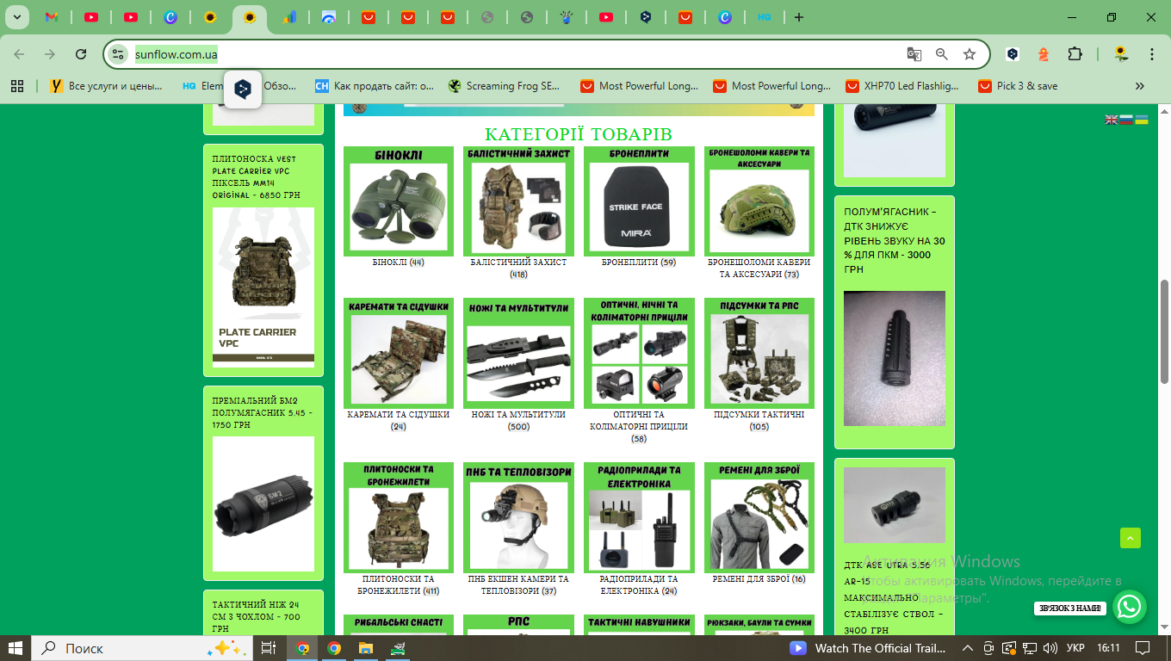Click the ЗВ'ЯЗОК З НАМИ! label
The image size is (1171, 661).
(1070, 608)
